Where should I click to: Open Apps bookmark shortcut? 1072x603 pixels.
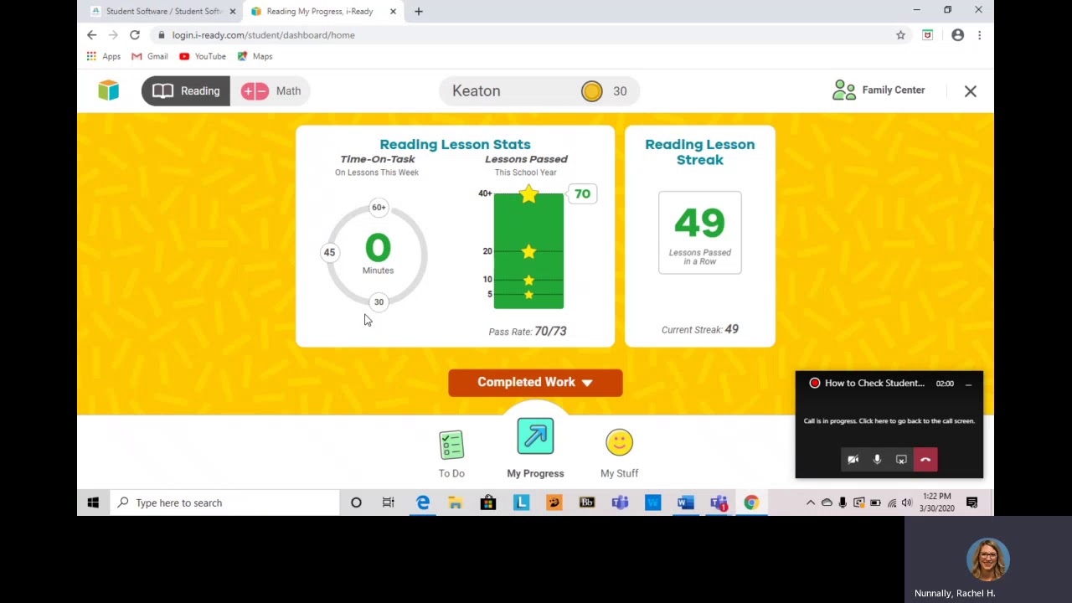tap(104, 56)
